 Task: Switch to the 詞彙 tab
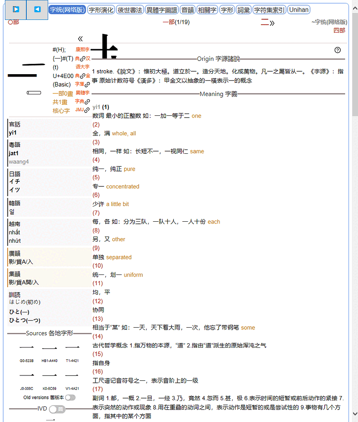pyautogui.click(x=244, y=10)
